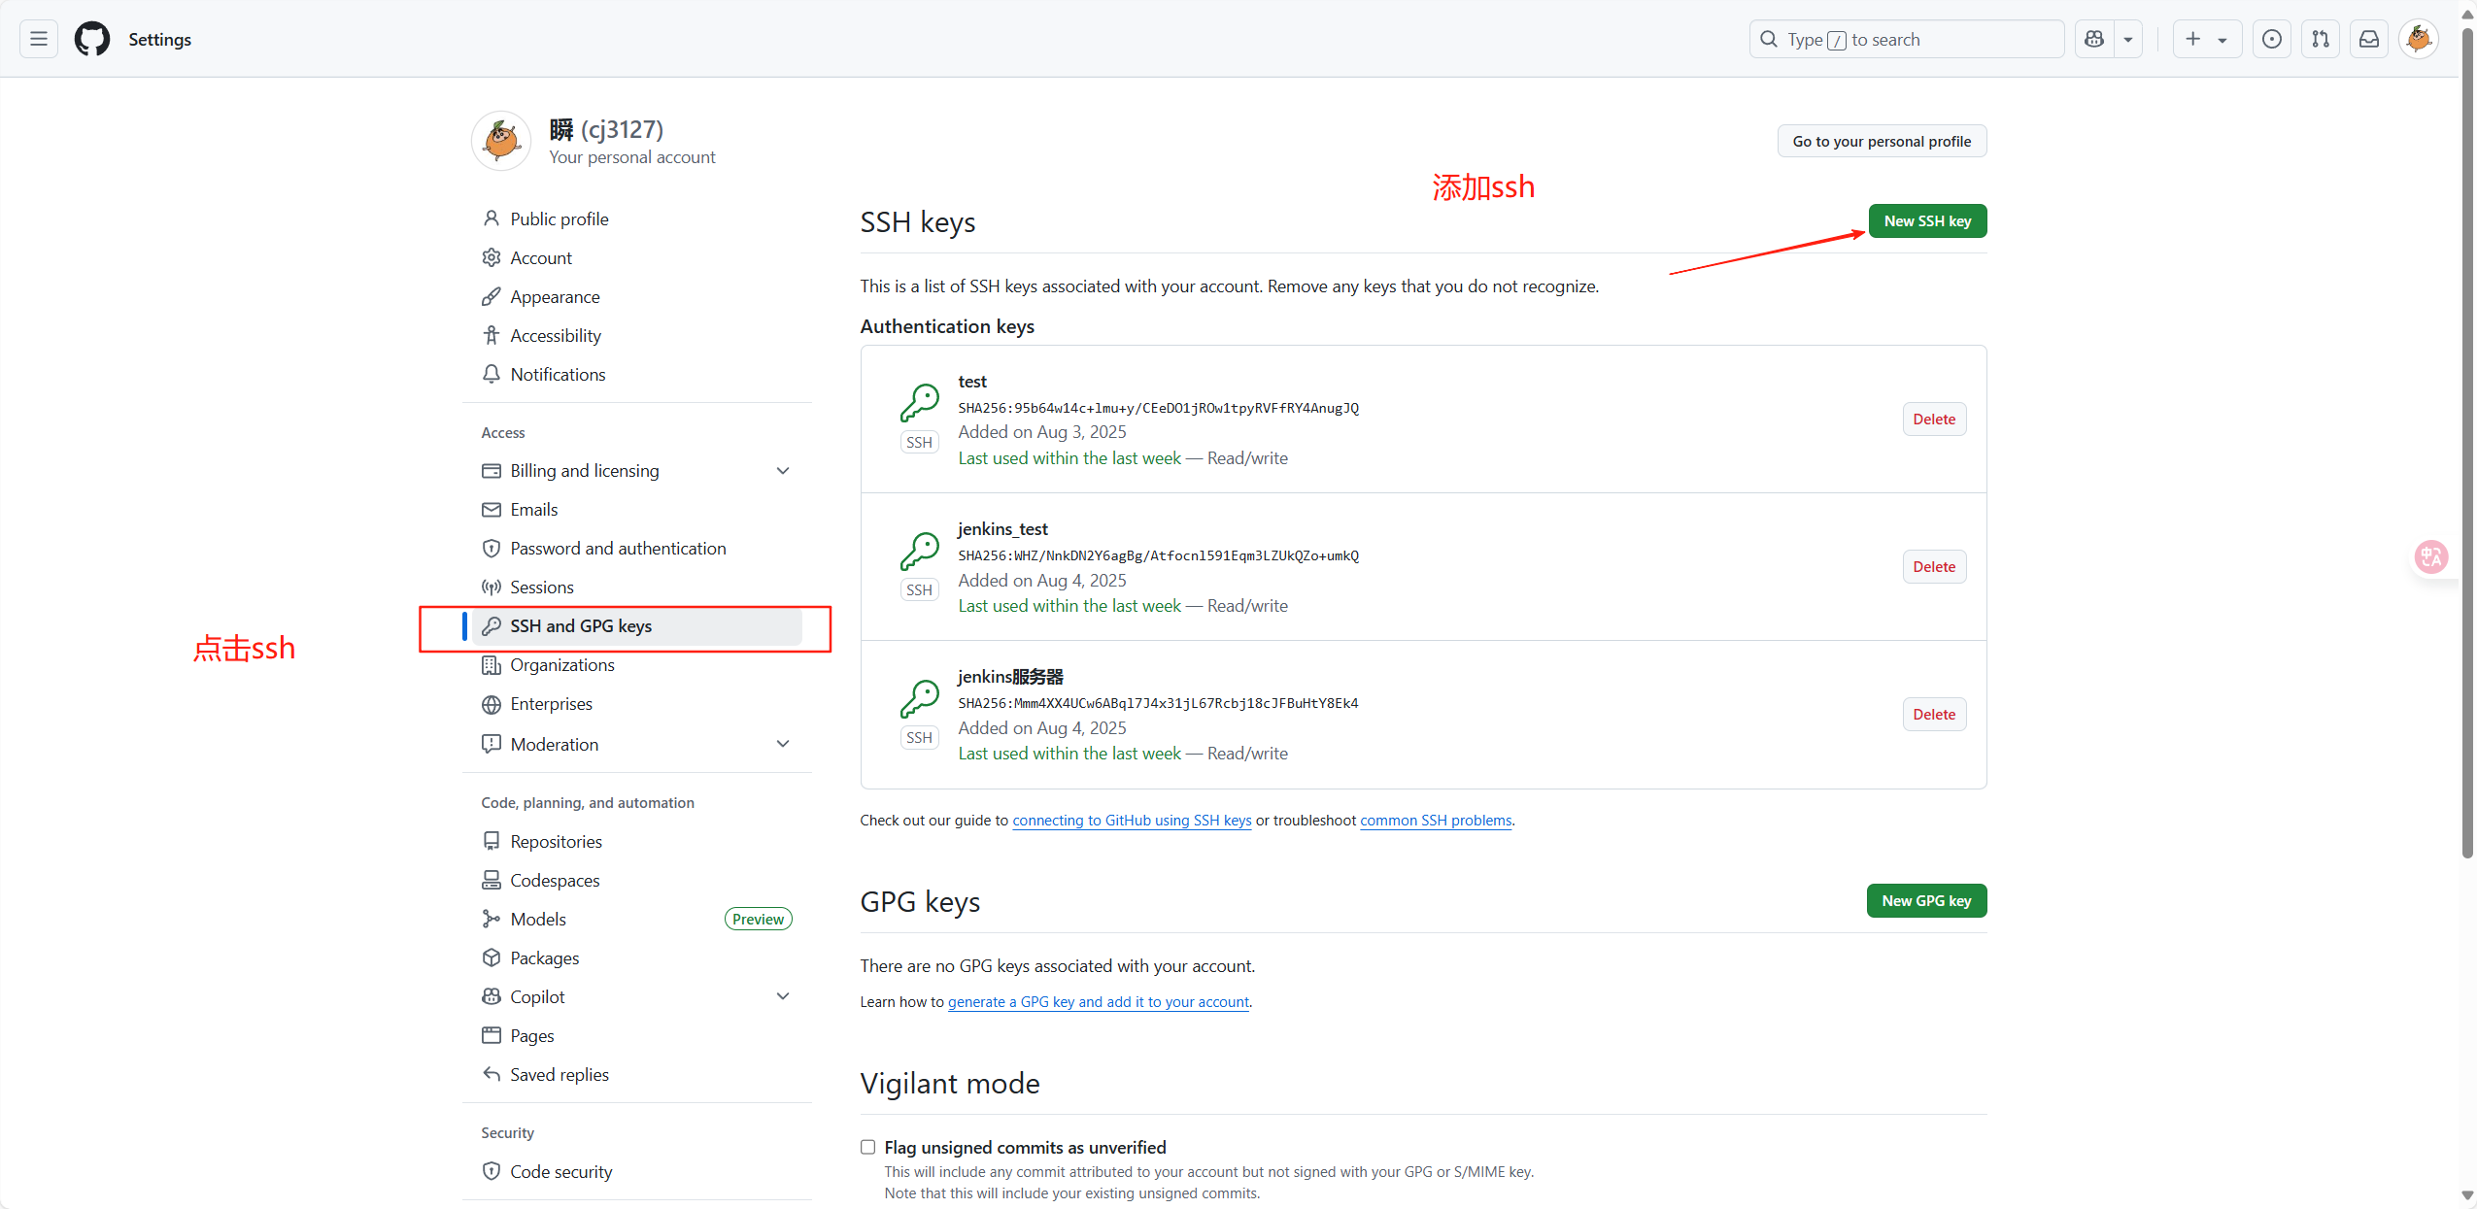Click the Codespaces icon in sidebar
The width and height of the screenshot is (2477, 1209).
pyautogui.click(x=492, y=880)
